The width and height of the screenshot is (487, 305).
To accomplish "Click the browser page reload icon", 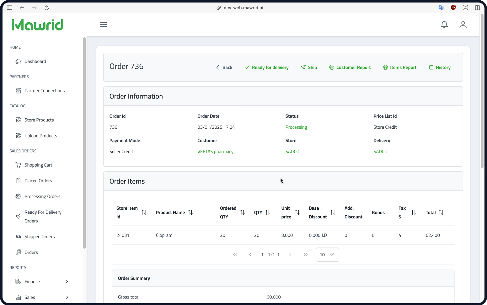I will pyautogui.click(x=47, y=8).
